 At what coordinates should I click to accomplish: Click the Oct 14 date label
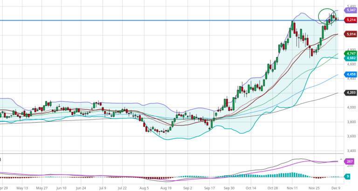pos(251,189)
